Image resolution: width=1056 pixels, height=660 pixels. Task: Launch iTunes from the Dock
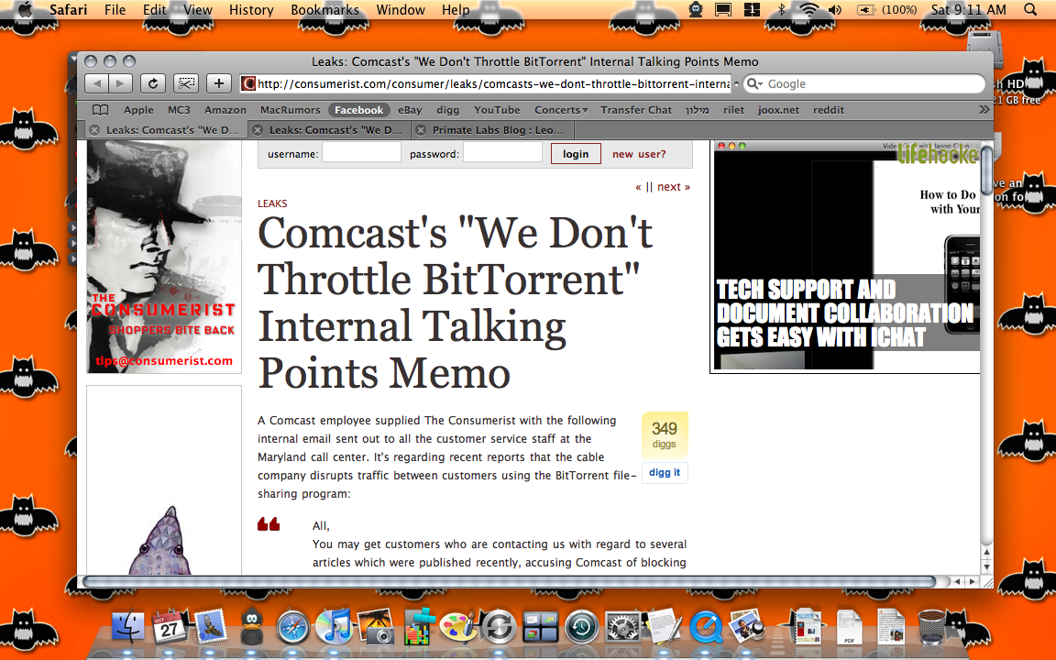tap(334, 627)
